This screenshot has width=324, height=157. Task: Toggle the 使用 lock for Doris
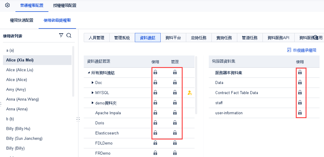pyautogui.click(x=155, y=123)
